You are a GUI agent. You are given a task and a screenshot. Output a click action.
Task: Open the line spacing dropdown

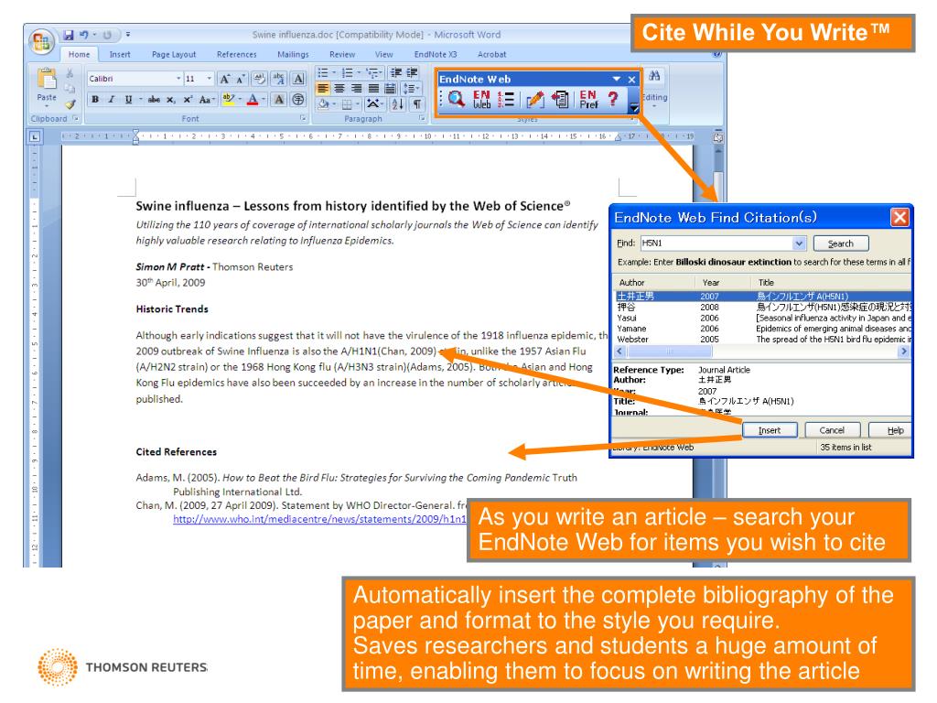(411, 89)
